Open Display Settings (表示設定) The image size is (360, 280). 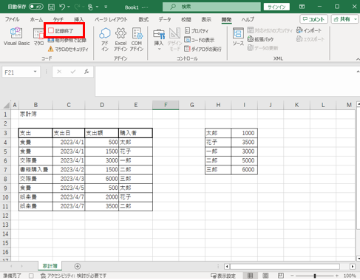223,276
